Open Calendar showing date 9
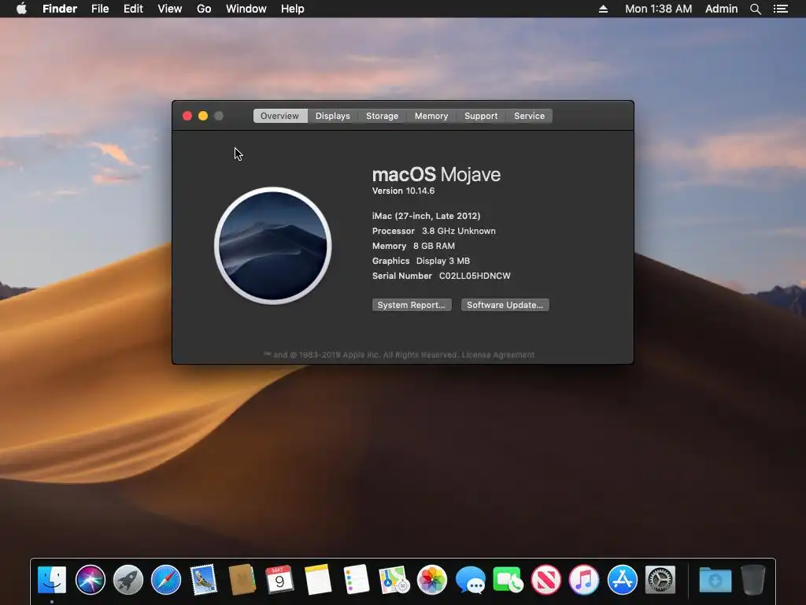 [279, 580]
